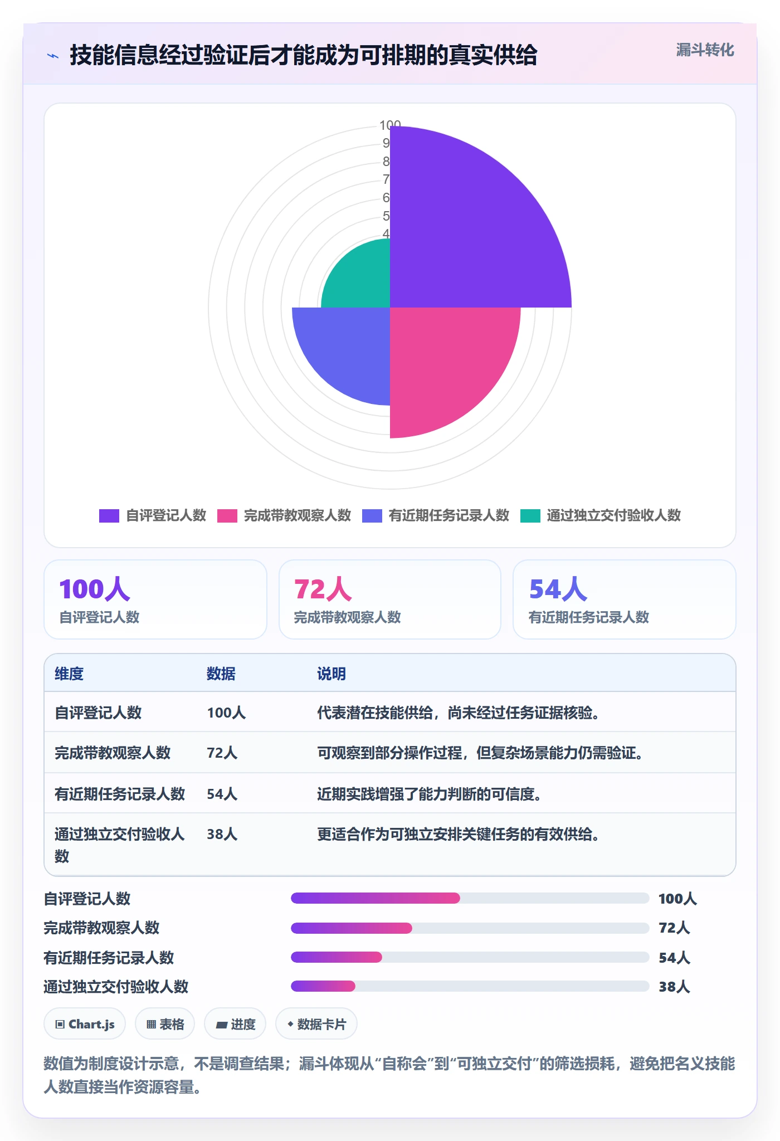Select the 72人 完成带教观察人数 stat card
The height and width of the screenshot is (1141, 780).
(390, 599)
